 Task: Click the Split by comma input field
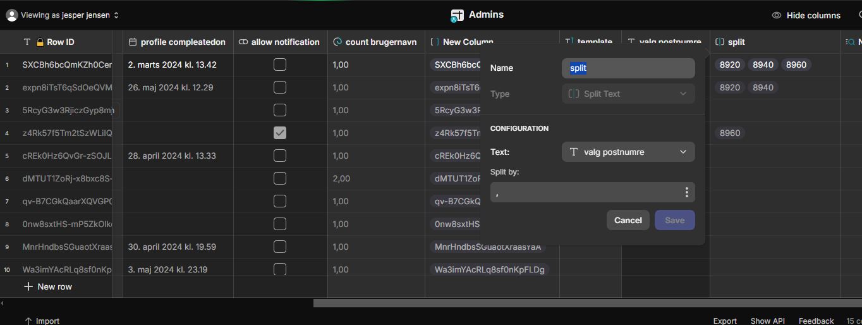[593, 192]
